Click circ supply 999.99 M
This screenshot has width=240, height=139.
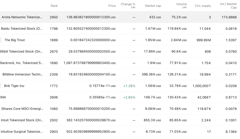204,40
